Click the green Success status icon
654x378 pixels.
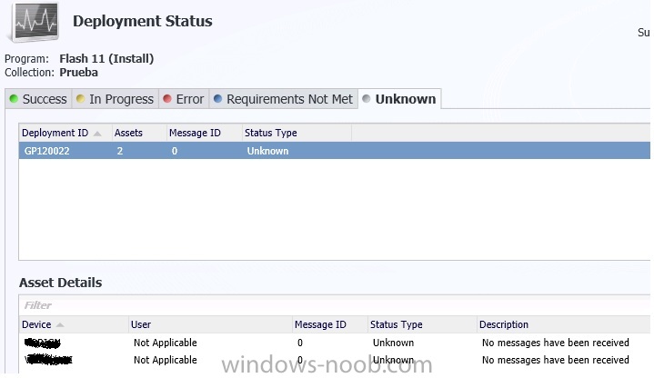click(x=14, y=99)
